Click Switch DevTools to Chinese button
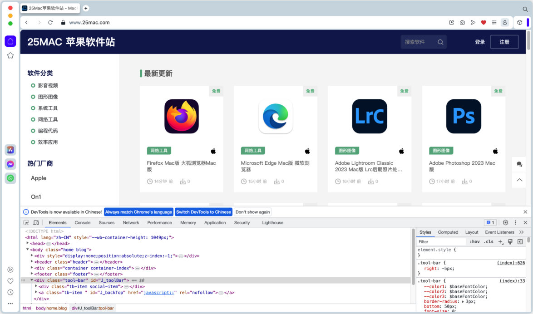533x314 pixels. (203, 212)
